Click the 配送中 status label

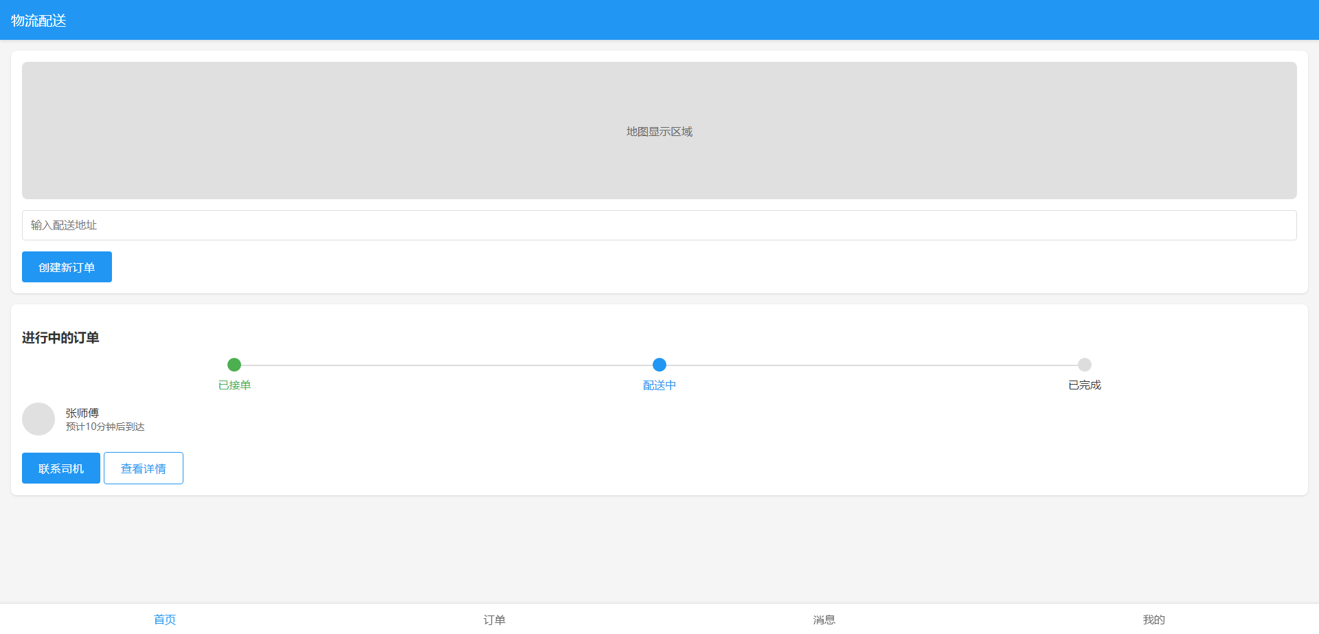659,385
